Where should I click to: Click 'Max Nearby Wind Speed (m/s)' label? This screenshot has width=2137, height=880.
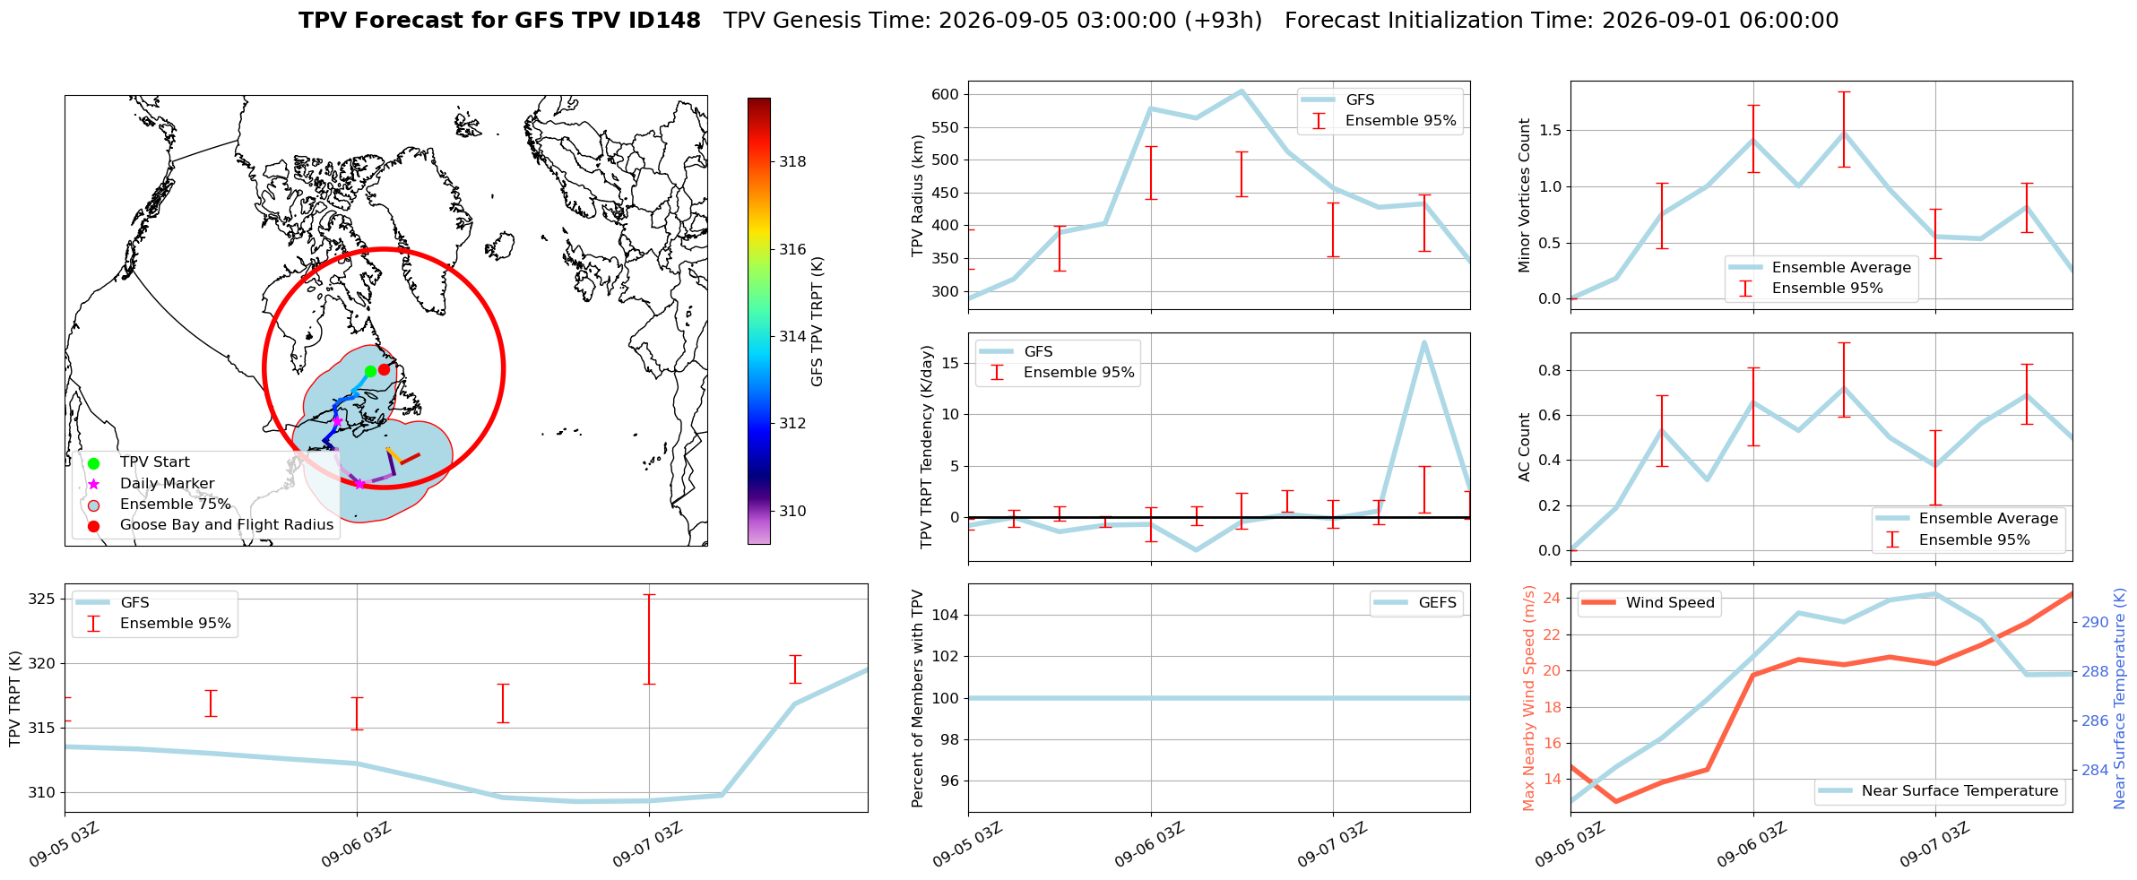[1528, 698]
